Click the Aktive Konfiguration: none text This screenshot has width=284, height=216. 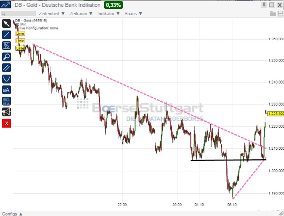click(x=37, y=28)
